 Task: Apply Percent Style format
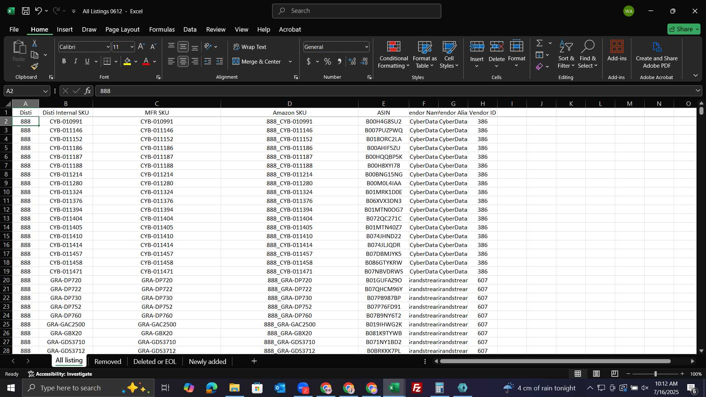coord(328,61)
